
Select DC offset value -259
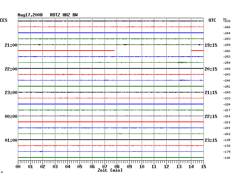click(x=227, y=45)
